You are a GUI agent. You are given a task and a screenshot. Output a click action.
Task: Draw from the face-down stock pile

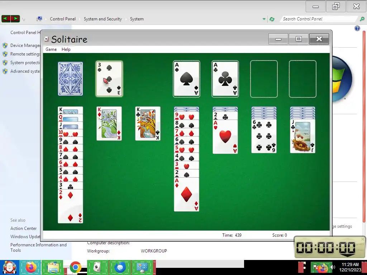[x=70, y=78]
